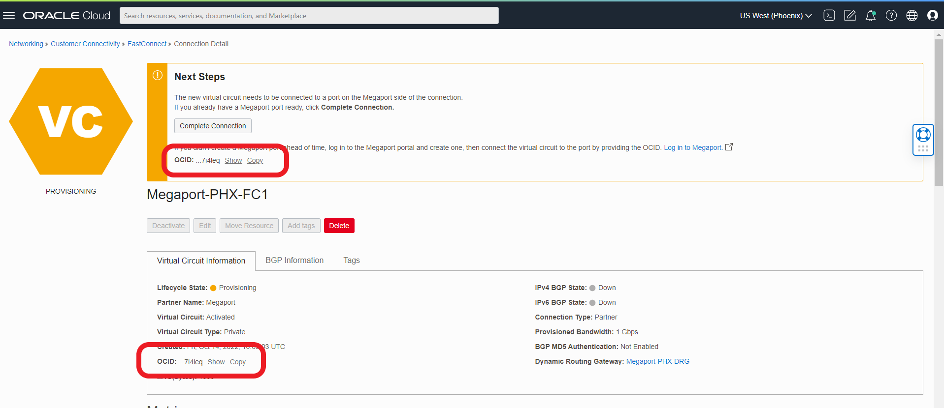Click the Next Steps heading
Viewport: 944px width, 408px height.
tap(199, 77)
